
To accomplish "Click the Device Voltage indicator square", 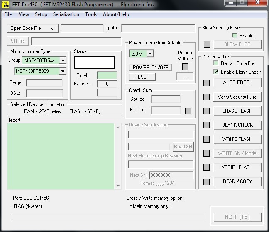I will pyautogui.click(x=185, y=67).
